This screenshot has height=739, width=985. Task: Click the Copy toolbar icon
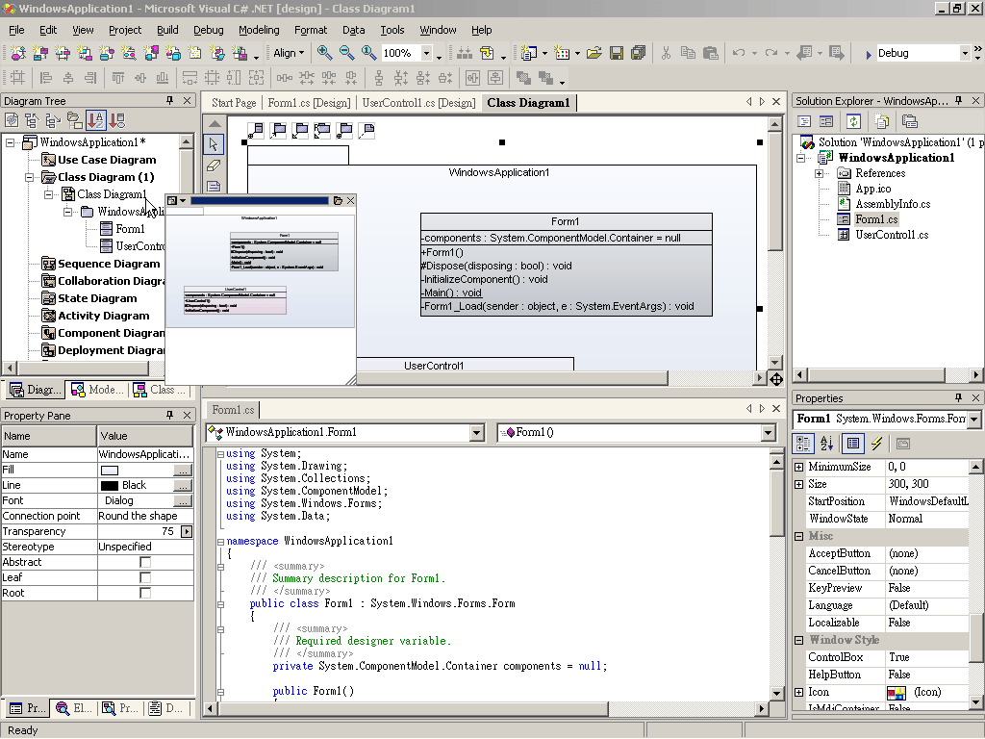tap(688, 53)
